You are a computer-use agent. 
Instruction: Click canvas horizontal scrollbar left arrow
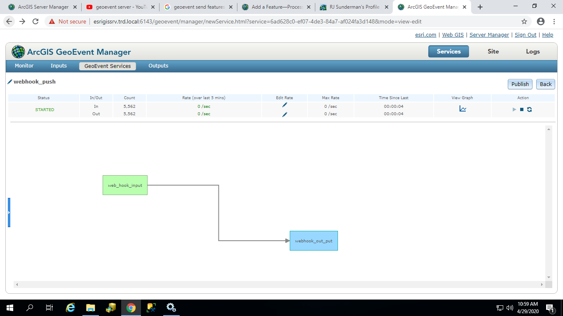click(17, 285)
